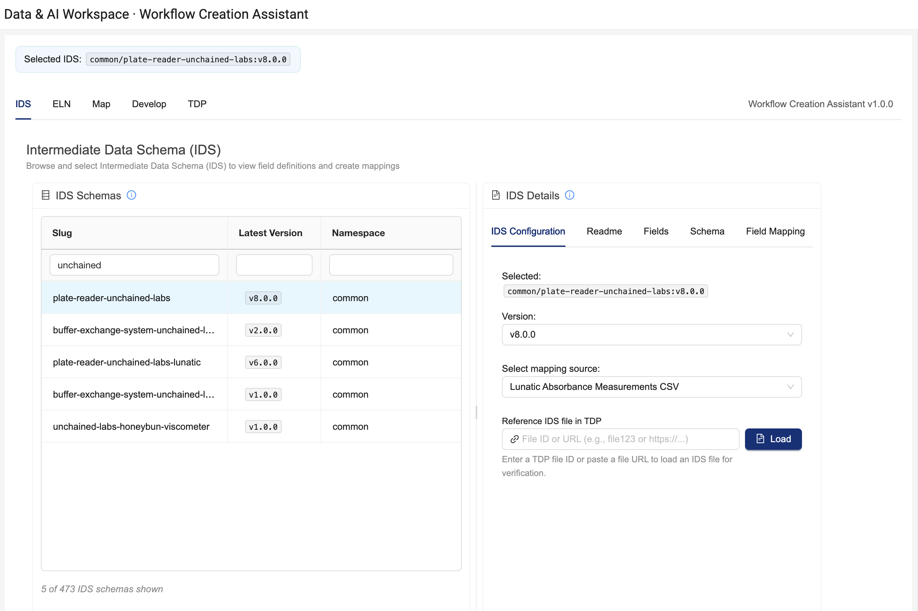Open the Field Mapping tab
This screenshot has height=611, width=918.
(x=775, y=231)
